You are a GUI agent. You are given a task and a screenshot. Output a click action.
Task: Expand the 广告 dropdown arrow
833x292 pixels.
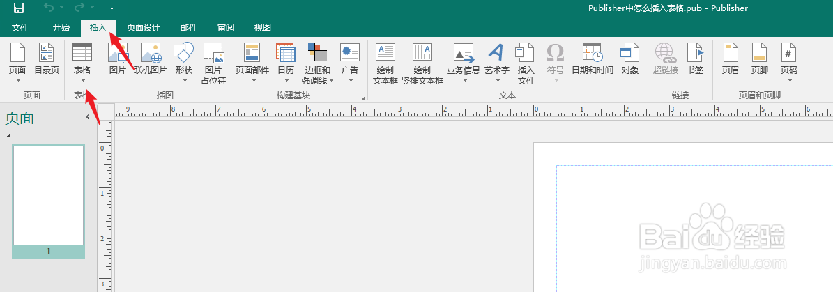[351, 81]
